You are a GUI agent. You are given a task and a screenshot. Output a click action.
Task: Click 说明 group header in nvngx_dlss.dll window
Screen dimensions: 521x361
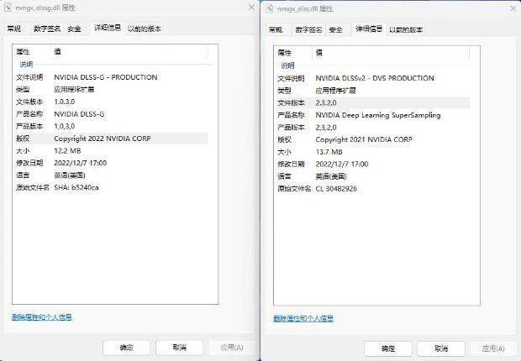click(287, 65)
